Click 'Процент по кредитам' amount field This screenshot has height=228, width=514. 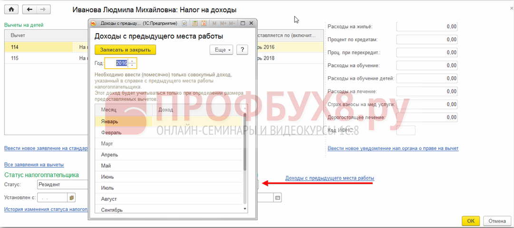427,39
